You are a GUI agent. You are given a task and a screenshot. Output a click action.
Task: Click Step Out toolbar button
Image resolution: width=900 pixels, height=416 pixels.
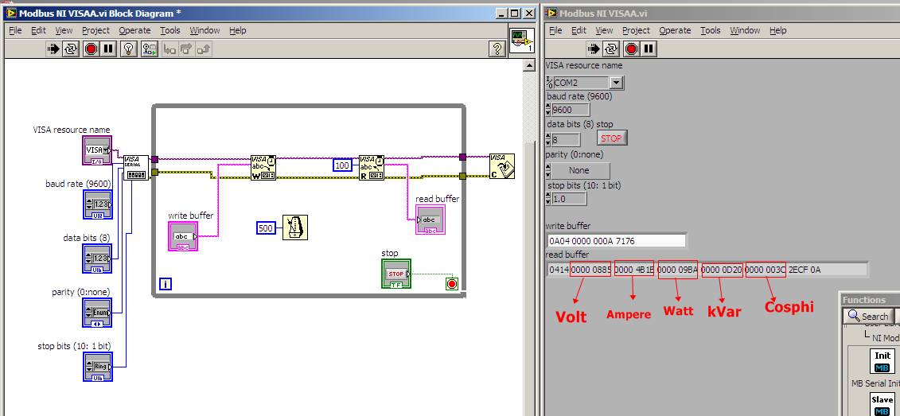(x=204, y=49)
